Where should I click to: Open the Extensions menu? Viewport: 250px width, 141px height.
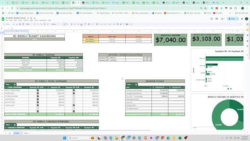[43, 21]
